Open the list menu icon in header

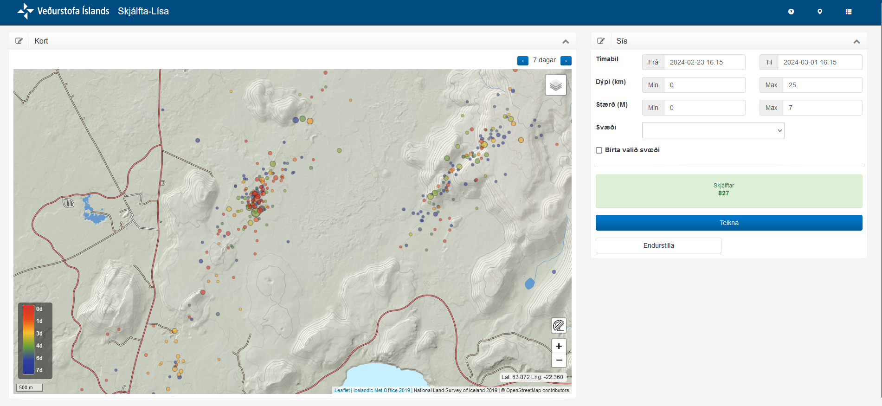tap(849, 12)
